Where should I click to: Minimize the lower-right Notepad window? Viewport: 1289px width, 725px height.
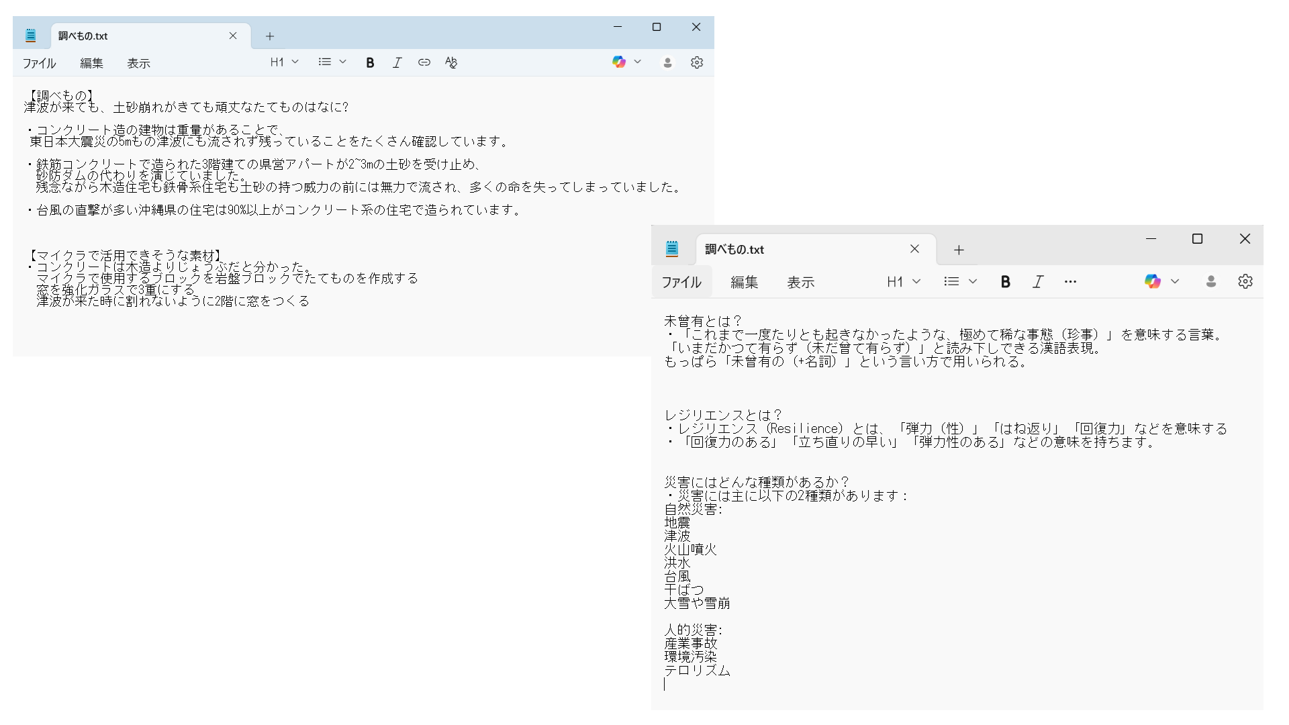[1151, 239]
